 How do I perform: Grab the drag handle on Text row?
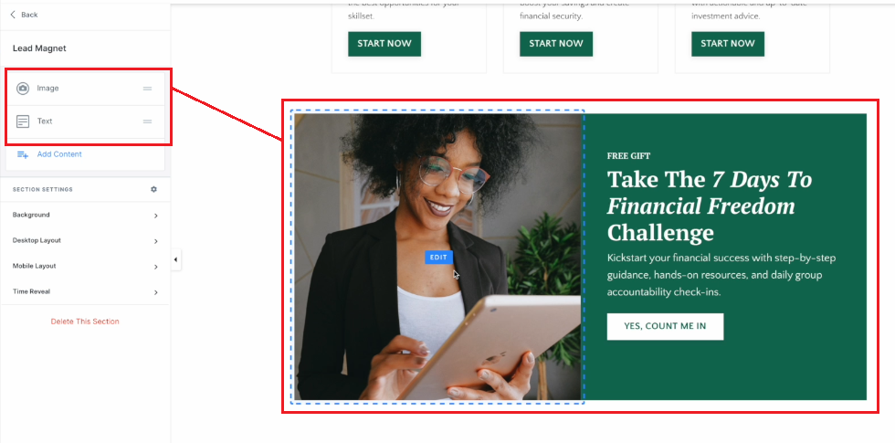[x=147, y=121]
